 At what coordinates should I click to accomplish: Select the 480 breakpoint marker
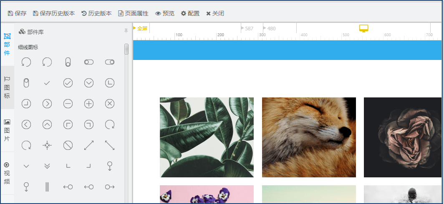click(x=269, y=28)
